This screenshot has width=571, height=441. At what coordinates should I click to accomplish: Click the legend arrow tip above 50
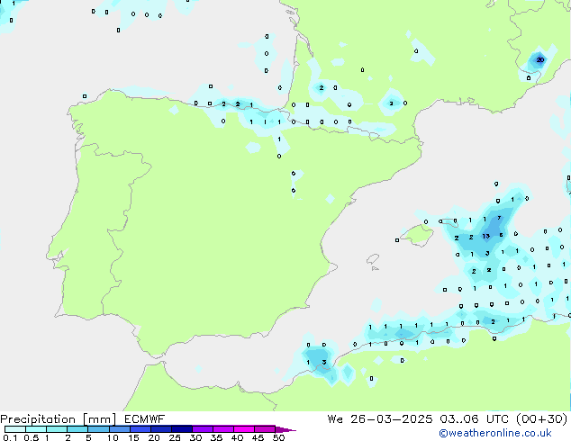click(285, 429)
